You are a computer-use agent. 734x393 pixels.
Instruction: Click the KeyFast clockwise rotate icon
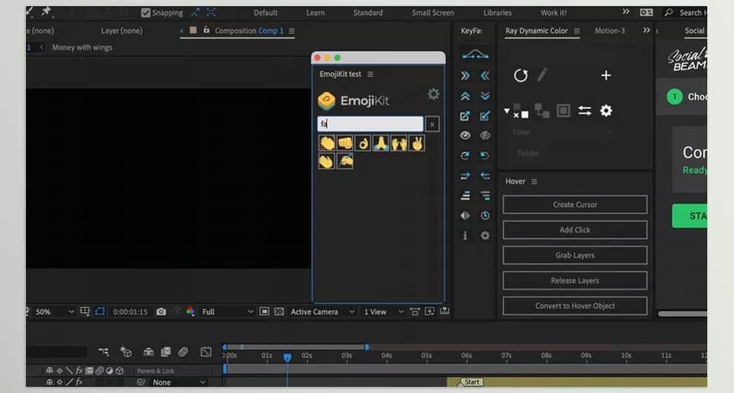[x=465, y=156]
